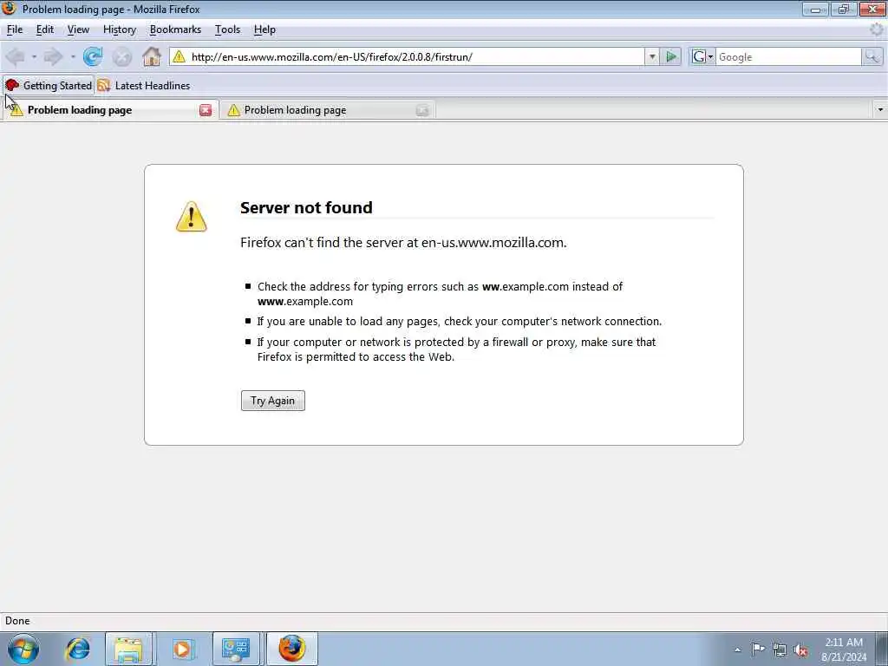Click the Show desktop strip
Viewport: 888px width, 666px height.
point(882,649)
